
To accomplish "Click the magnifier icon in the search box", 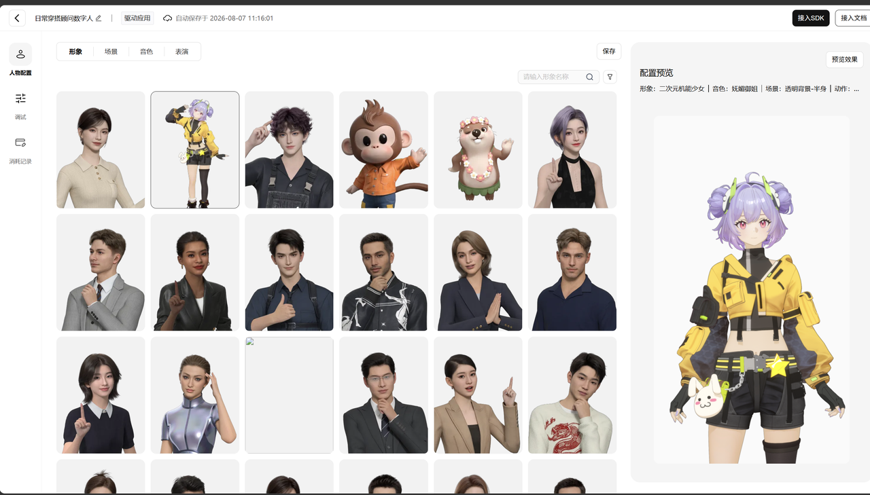I will coord(590,77).
